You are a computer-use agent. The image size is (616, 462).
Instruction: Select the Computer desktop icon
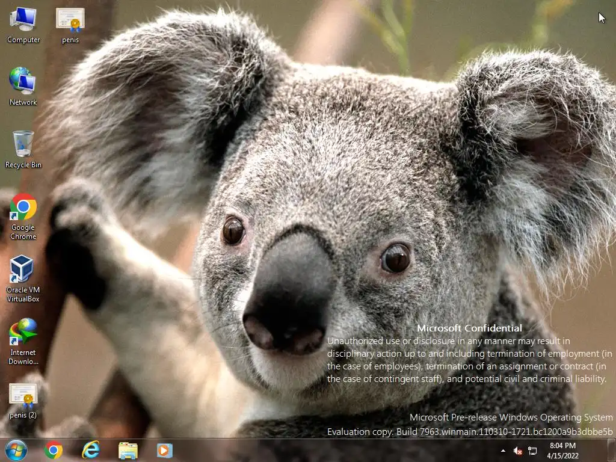23,25
